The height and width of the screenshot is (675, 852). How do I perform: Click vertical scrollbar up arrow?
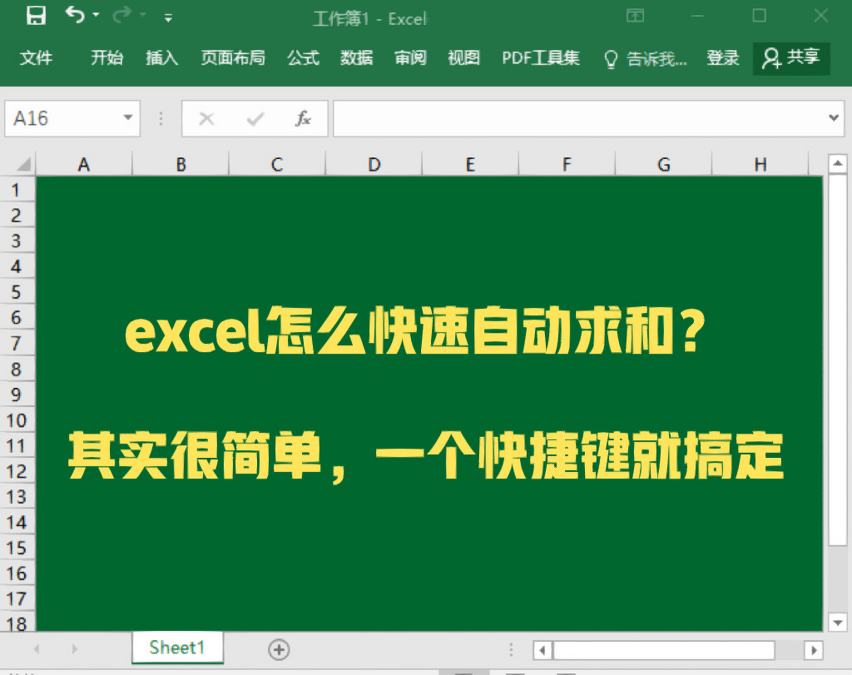coord(837,163)
